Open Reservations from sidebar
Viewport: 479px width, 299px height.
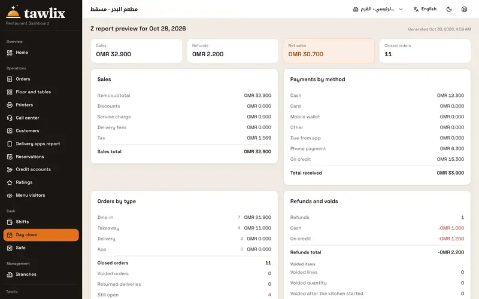(x=41, y=157)
